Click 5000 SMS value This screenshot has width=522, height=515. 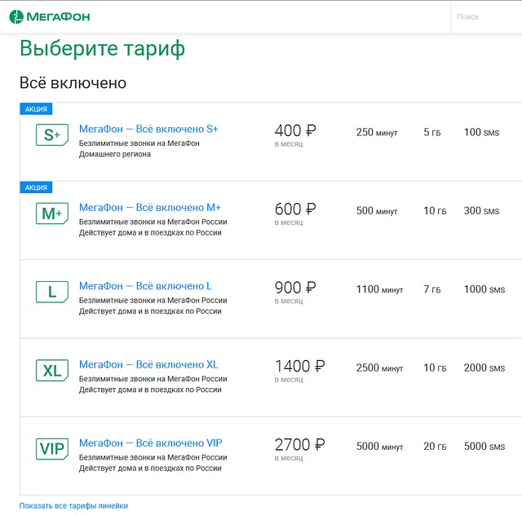(484, 447)
